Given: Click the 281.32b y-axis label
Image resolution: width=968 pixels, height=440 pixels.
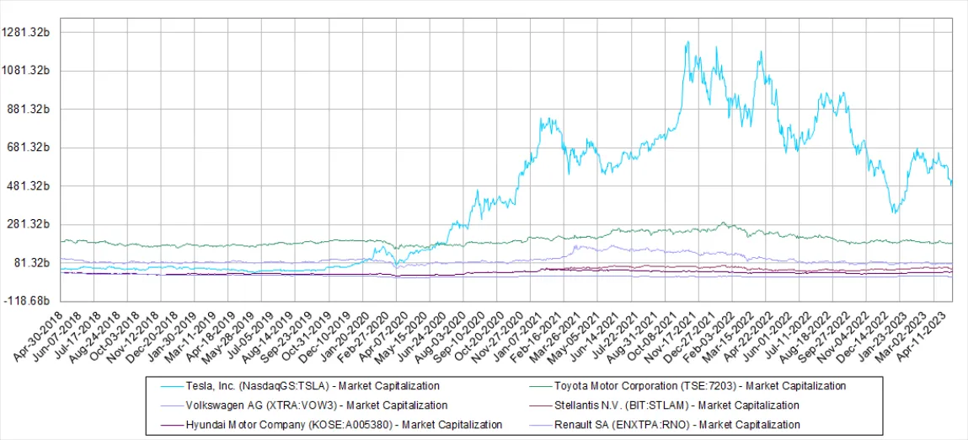Looking at the screenshot, I should 29,224.
